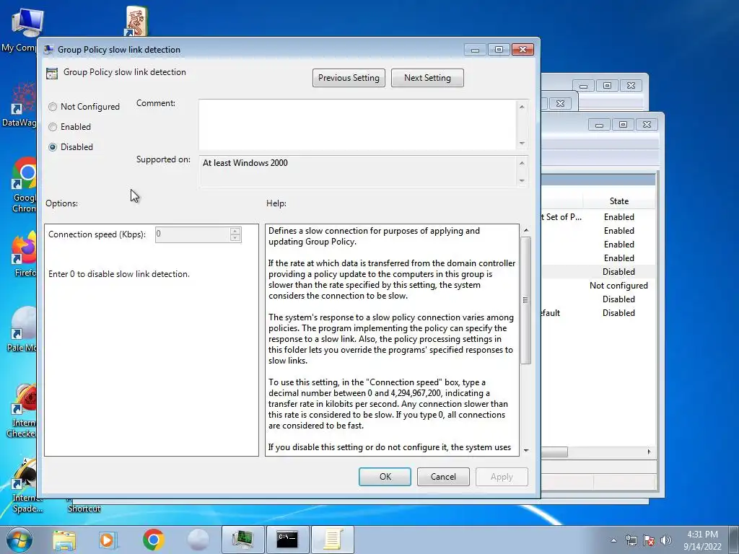
Task: Maximize the rear background window
Action: point(607,86)
